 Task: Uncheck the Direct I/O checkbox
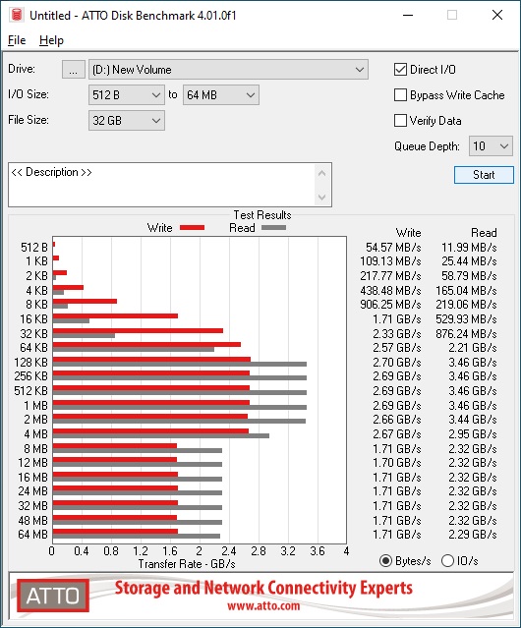(x=400, y=70)
